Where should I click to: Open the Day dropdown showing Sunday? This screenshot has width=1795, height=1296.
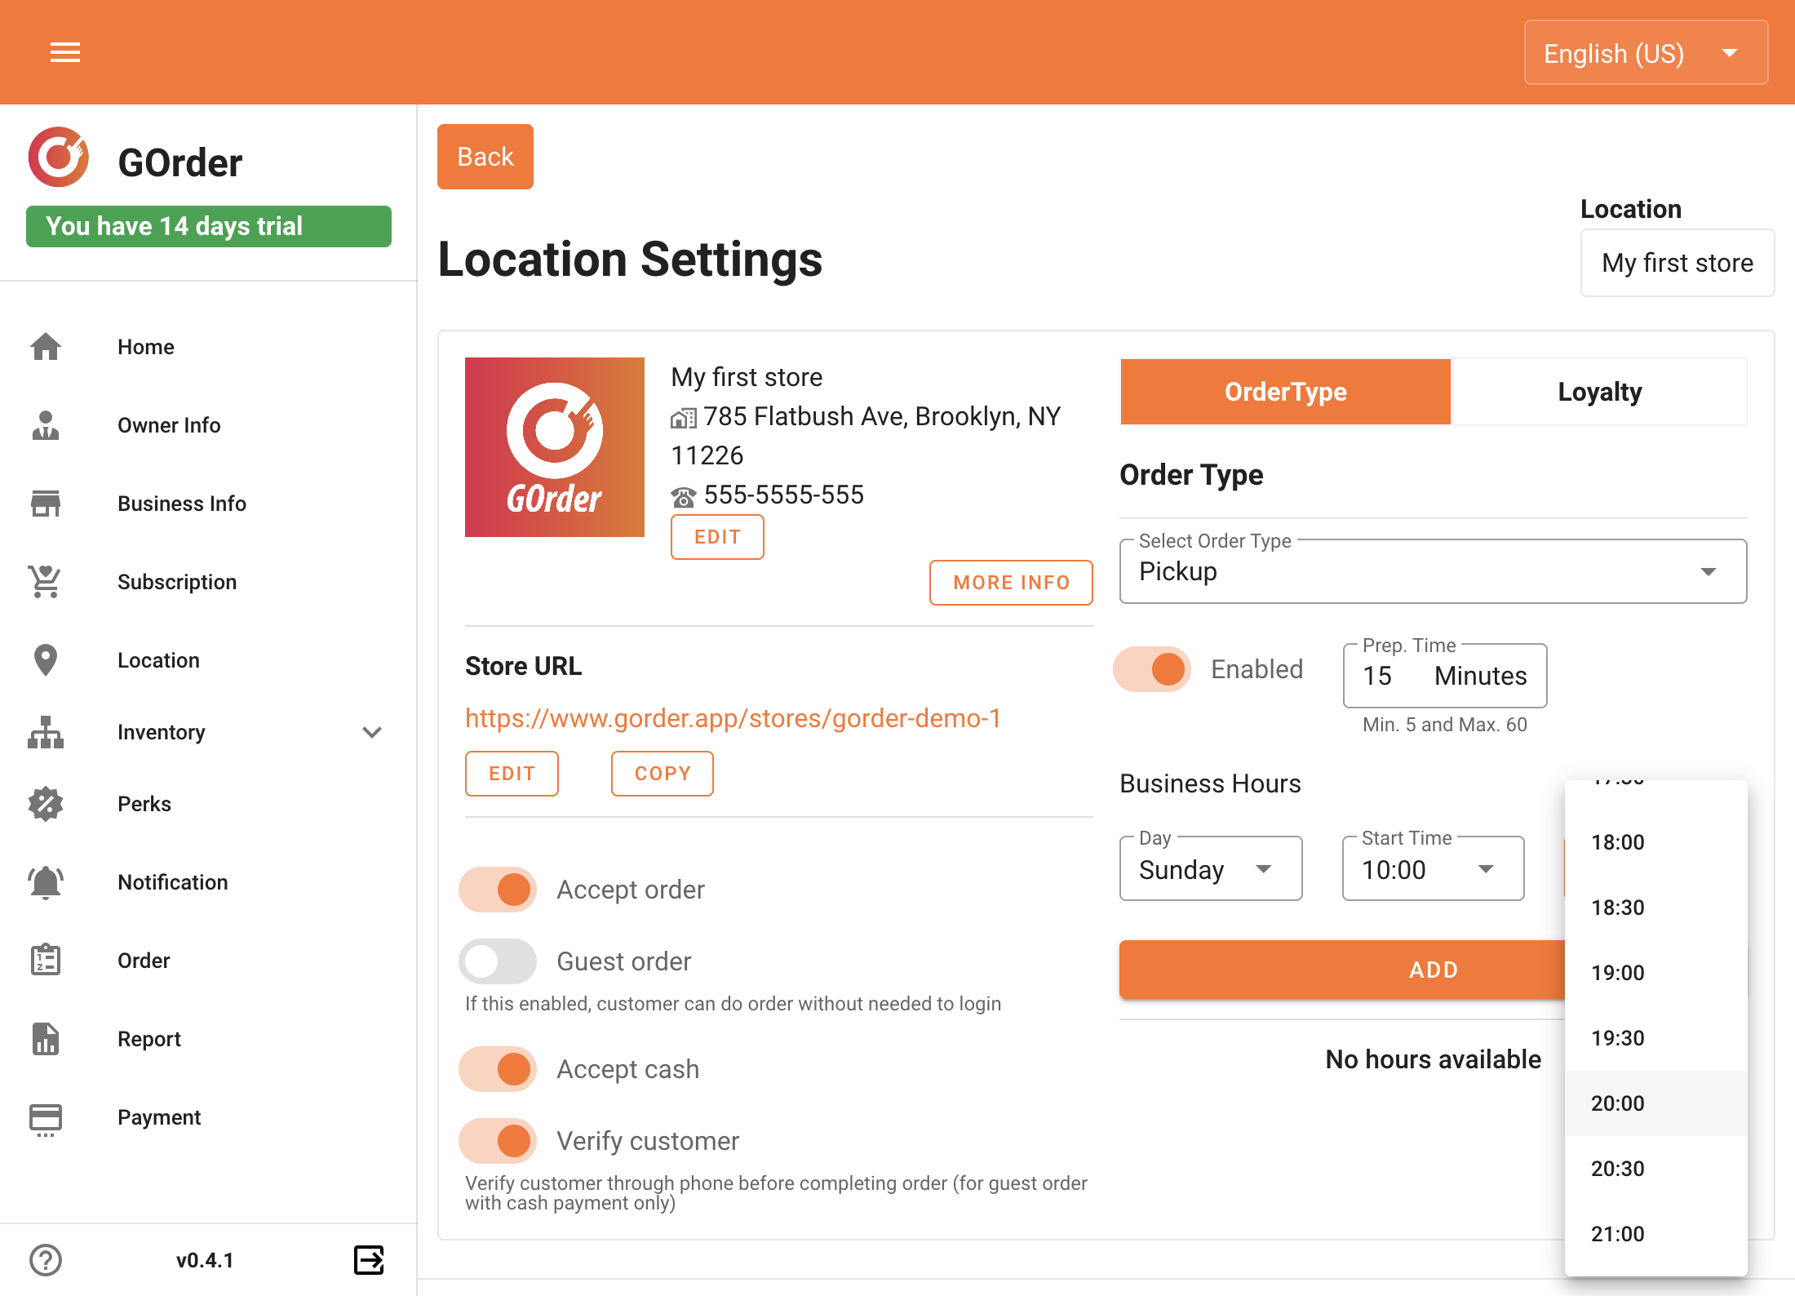point(1211,868)
